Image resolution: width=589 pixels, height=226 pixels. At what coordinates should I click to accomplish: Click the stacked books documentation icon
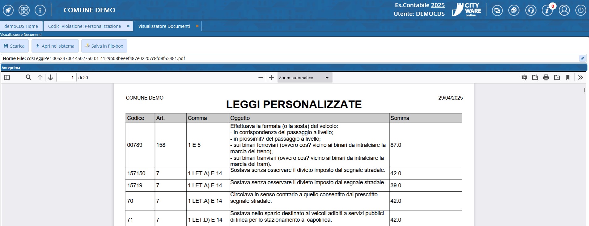pyautogui.click(x=514, y=11)
